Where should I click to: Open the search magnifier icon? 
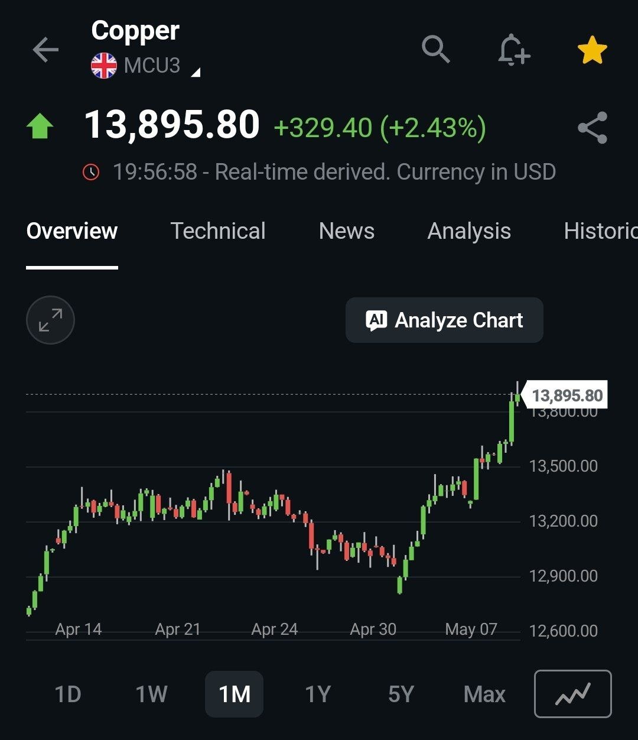click(436, 48)
